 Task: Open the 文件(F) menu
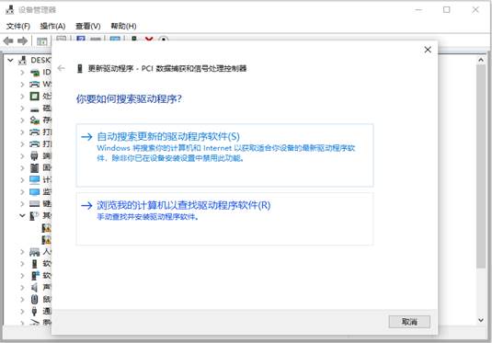[x=17, y=26]
